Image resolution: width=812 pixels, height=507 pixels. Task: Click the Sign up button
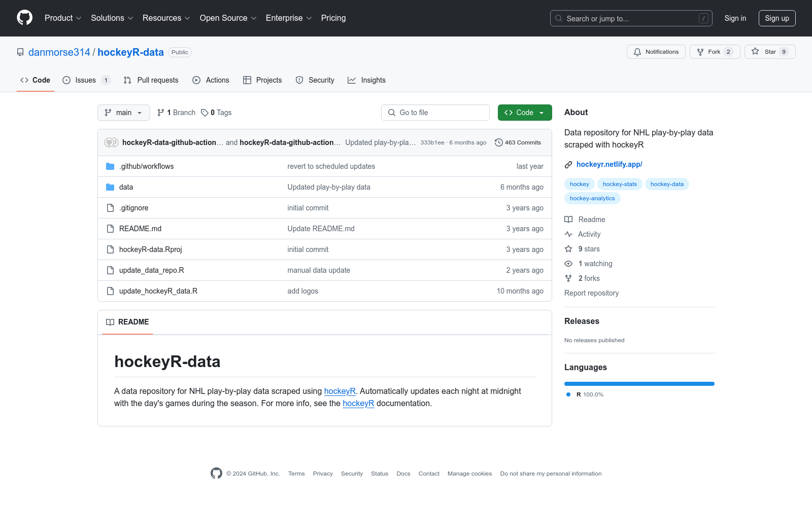pos(777,18)
